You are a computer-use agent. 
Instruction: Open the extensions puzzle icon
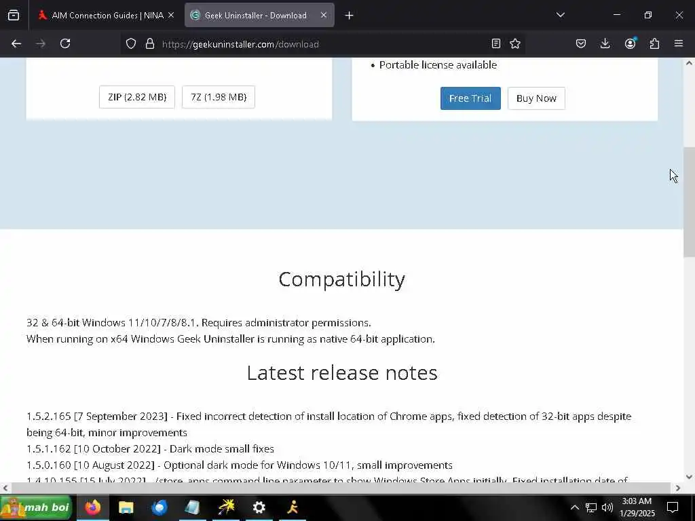pos(654,43)
